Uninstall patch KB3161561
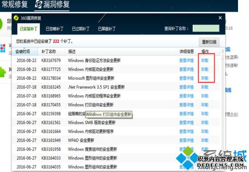The height and width of the screenshot is (172, 249). (205, 123)
